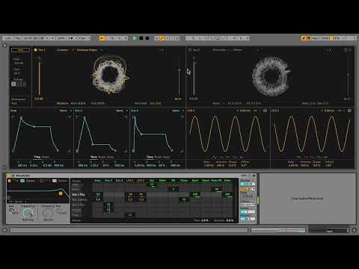Click the Osc 2 left vertical slider
The width and height of the screenshot is (359, 269).
[x=194, y=78]
